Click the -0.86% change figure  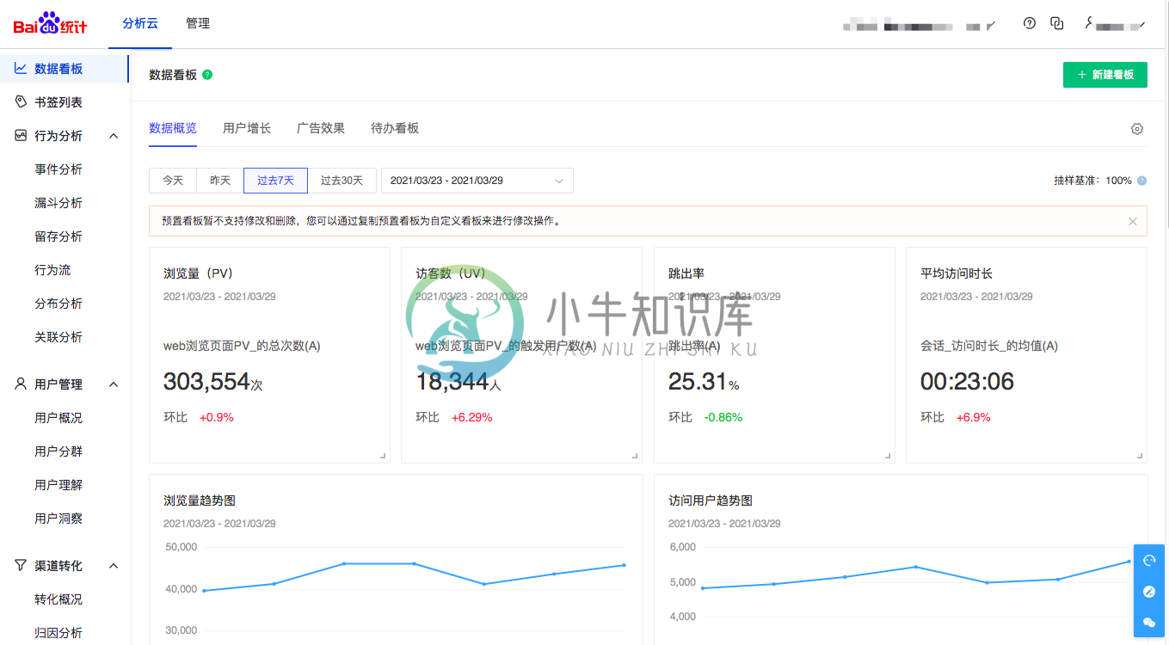[x=723, y=417]
